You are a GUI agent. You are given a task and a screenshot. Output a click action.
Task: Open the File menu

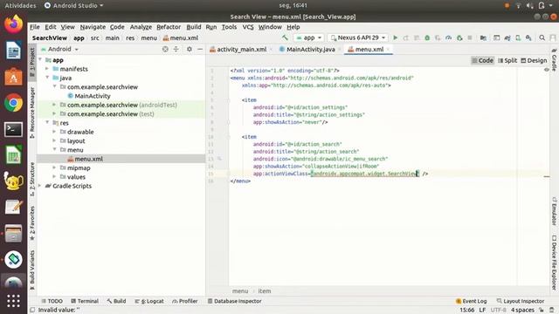pos(35,27)
